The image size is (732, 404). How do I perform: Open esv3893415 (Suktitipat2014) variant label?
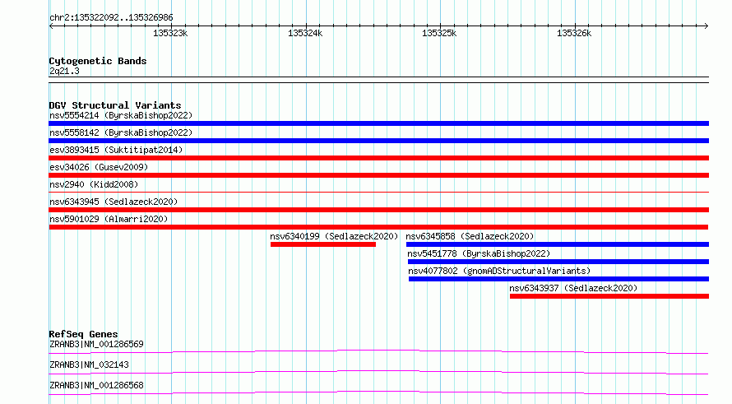116,150
